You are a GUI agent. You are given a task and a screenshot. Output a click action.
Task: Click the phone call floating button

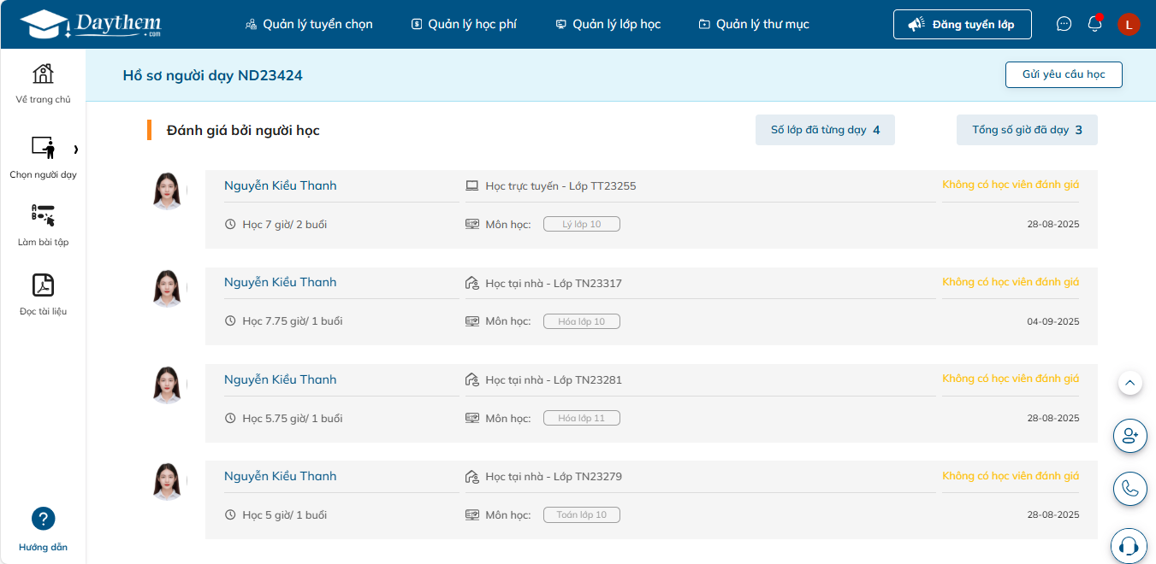coord(1129,489)
